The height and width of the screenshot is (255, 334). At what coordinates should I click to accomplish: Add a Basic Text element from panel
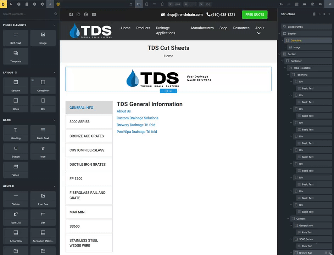43,133
